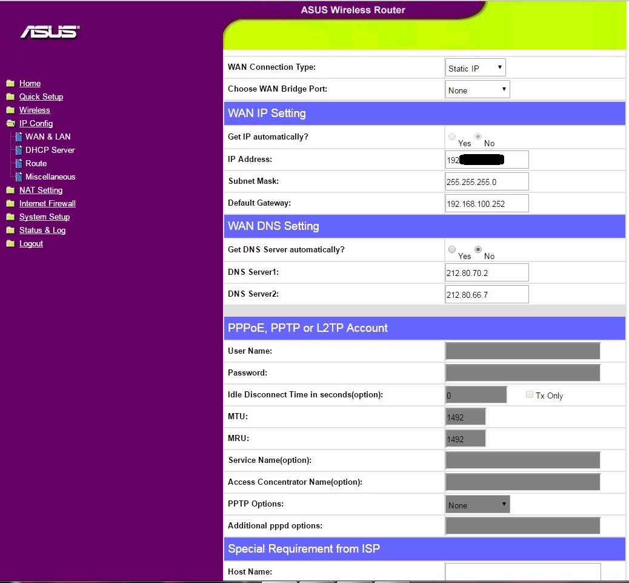The width and height of the screenshot is (629, 583).
Task: Click the folder icon beside Home
Action: pyautogui.click(x=10, y=84)
